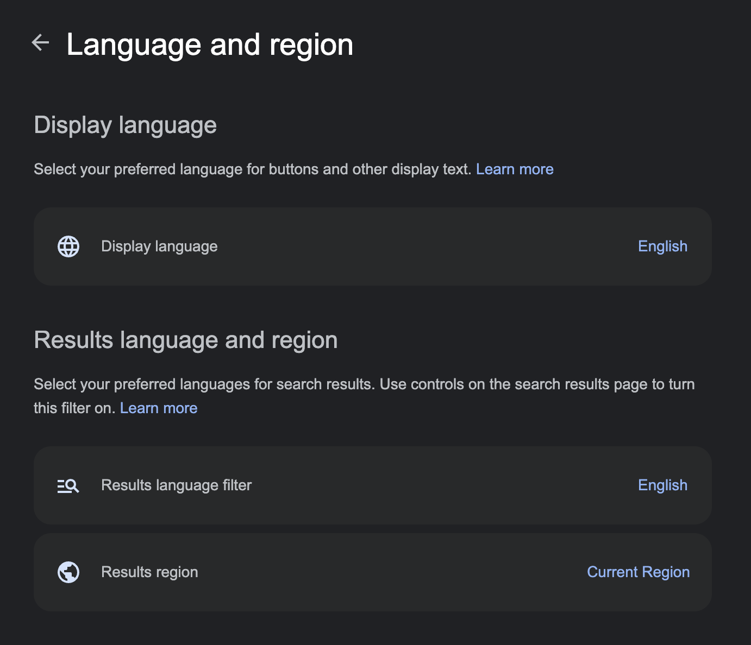Click the Display language section heading
The image size is (751, 645).
(x=125, y=125)
